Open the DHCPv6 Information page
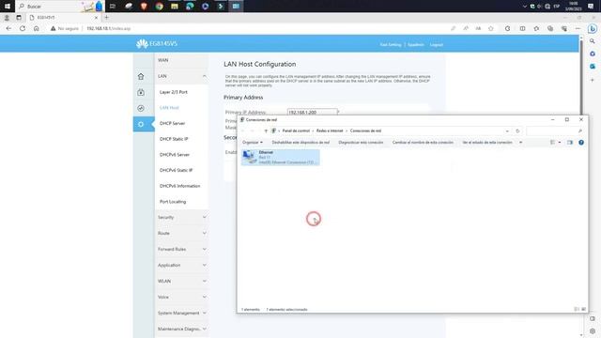Screen dimensions: 601x338 (x=179, y=186)
